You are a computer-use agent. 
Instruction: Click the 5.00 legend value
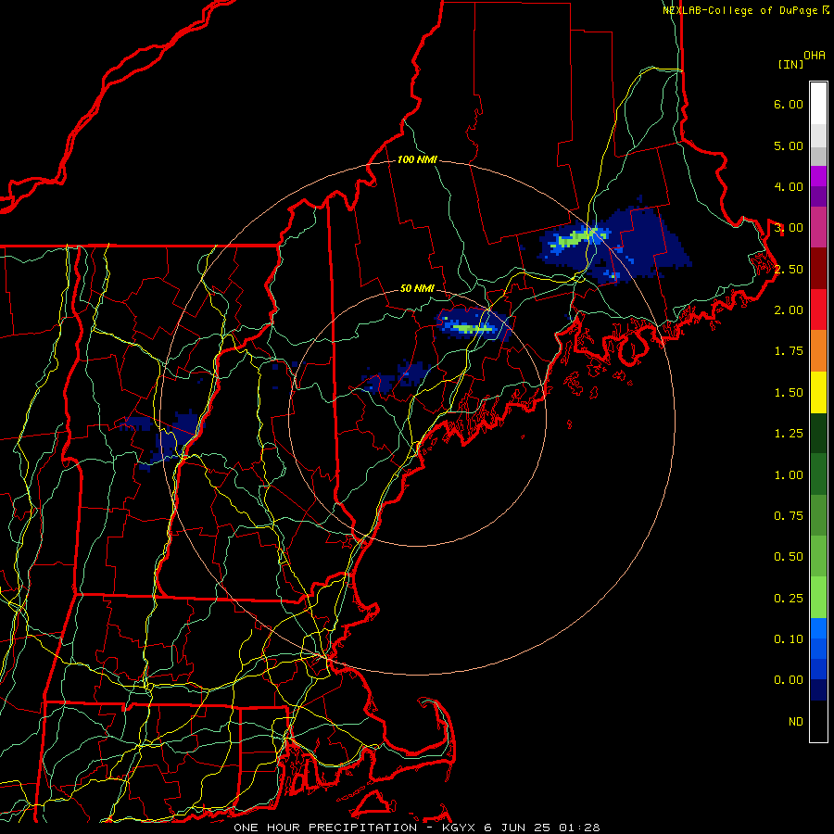coord(789,145)
